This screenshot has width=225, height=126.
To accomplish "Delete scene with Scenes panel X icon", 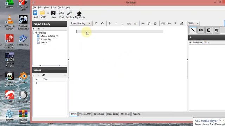I will 65,75.
